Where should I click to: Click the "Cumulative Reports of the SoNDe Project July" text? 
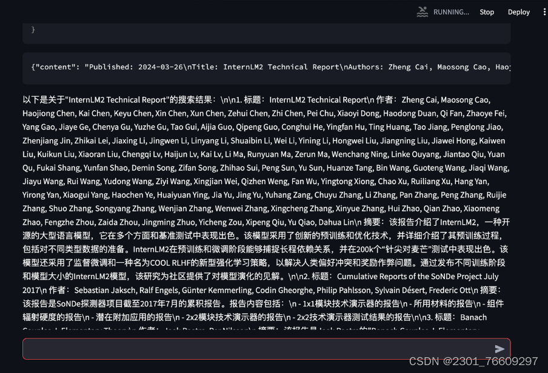tap(418, 277)
